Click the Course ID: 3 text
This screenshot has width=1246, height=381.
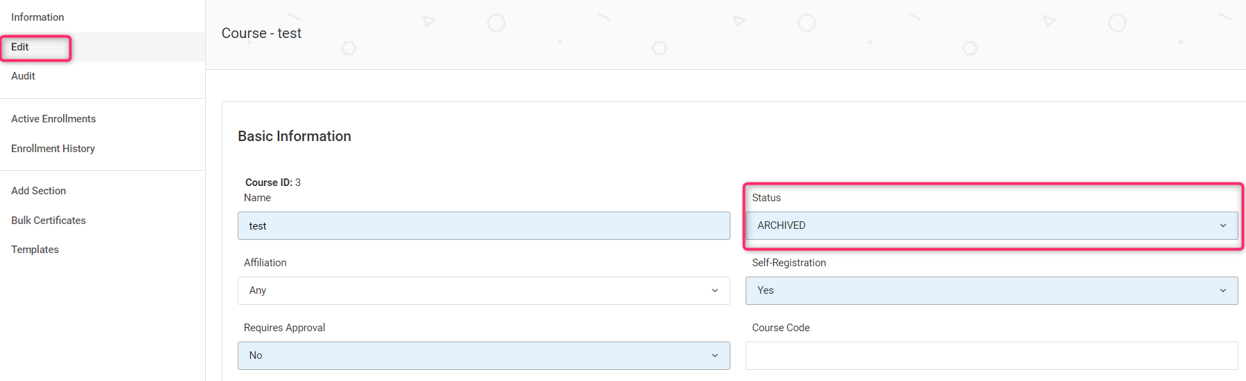point(272,183)
